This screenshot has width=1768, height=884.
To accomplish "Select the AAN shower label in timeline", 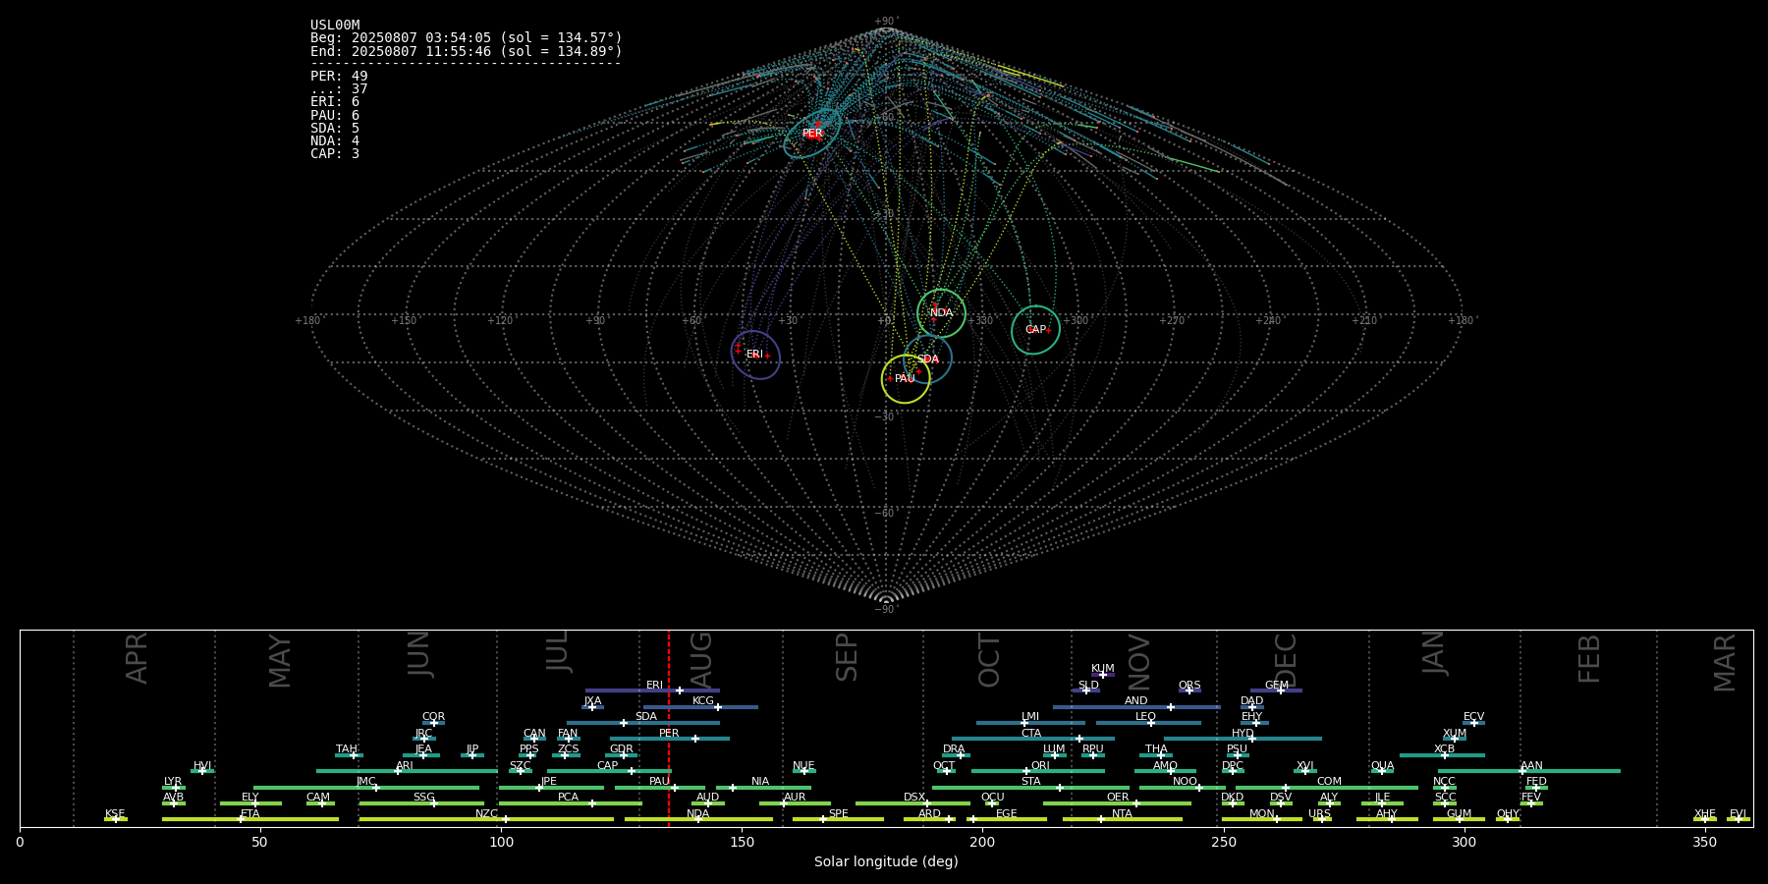I will [x=1531, y=766].
